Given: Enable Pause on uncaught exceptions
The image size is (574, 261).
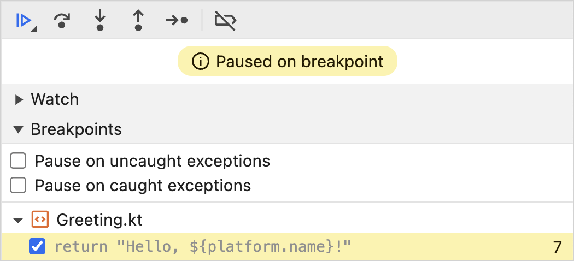Looking at the screenshot, I should pos(19,161).
